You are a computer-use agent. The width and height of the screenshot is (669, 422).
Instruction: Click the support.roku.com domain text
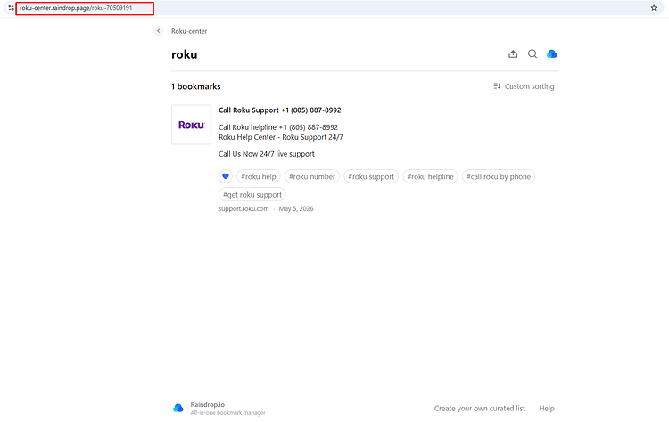point(244,208)
